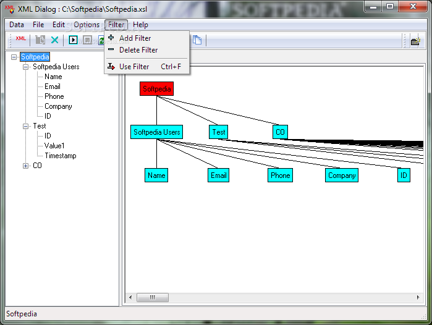Click the Test diagram node
Image resolution: width=432 pixels, height=325 pixels.
pyautogui.click(x=219, y=132)
